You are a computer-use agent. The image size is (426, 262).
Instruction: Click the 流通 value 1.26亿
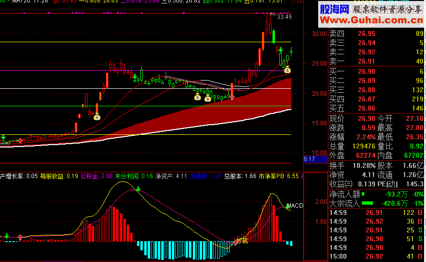413,175
